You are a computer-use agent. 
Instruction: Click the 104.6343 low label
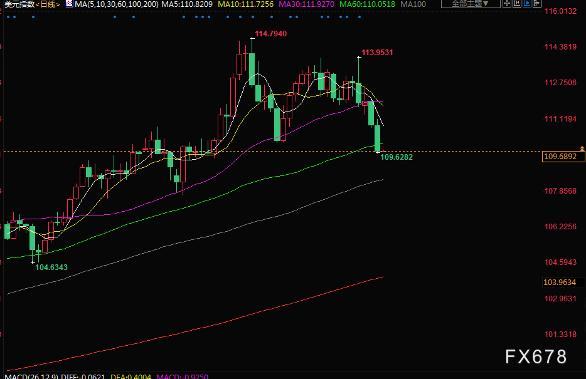point(51,267)
